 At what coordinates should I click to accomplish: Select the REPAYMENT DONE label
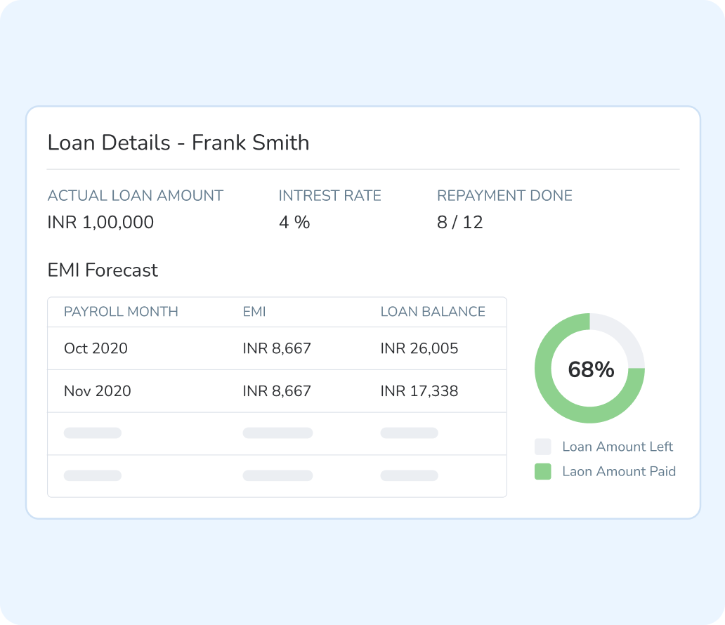[504, 195]
